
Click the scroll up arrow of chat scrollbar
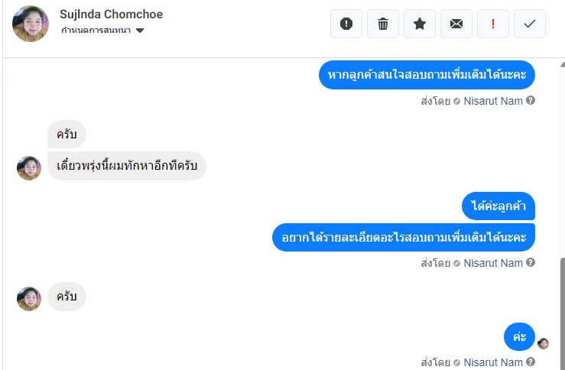click(x=563, y=64)
